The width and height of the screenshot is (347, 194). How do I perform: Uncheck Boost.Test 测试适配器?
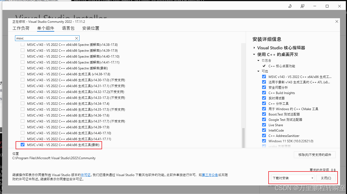264,114
